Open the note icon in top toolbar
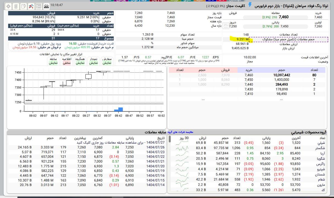Image resolution: width=334 pixels, height=198 pixels. [24, 6]
